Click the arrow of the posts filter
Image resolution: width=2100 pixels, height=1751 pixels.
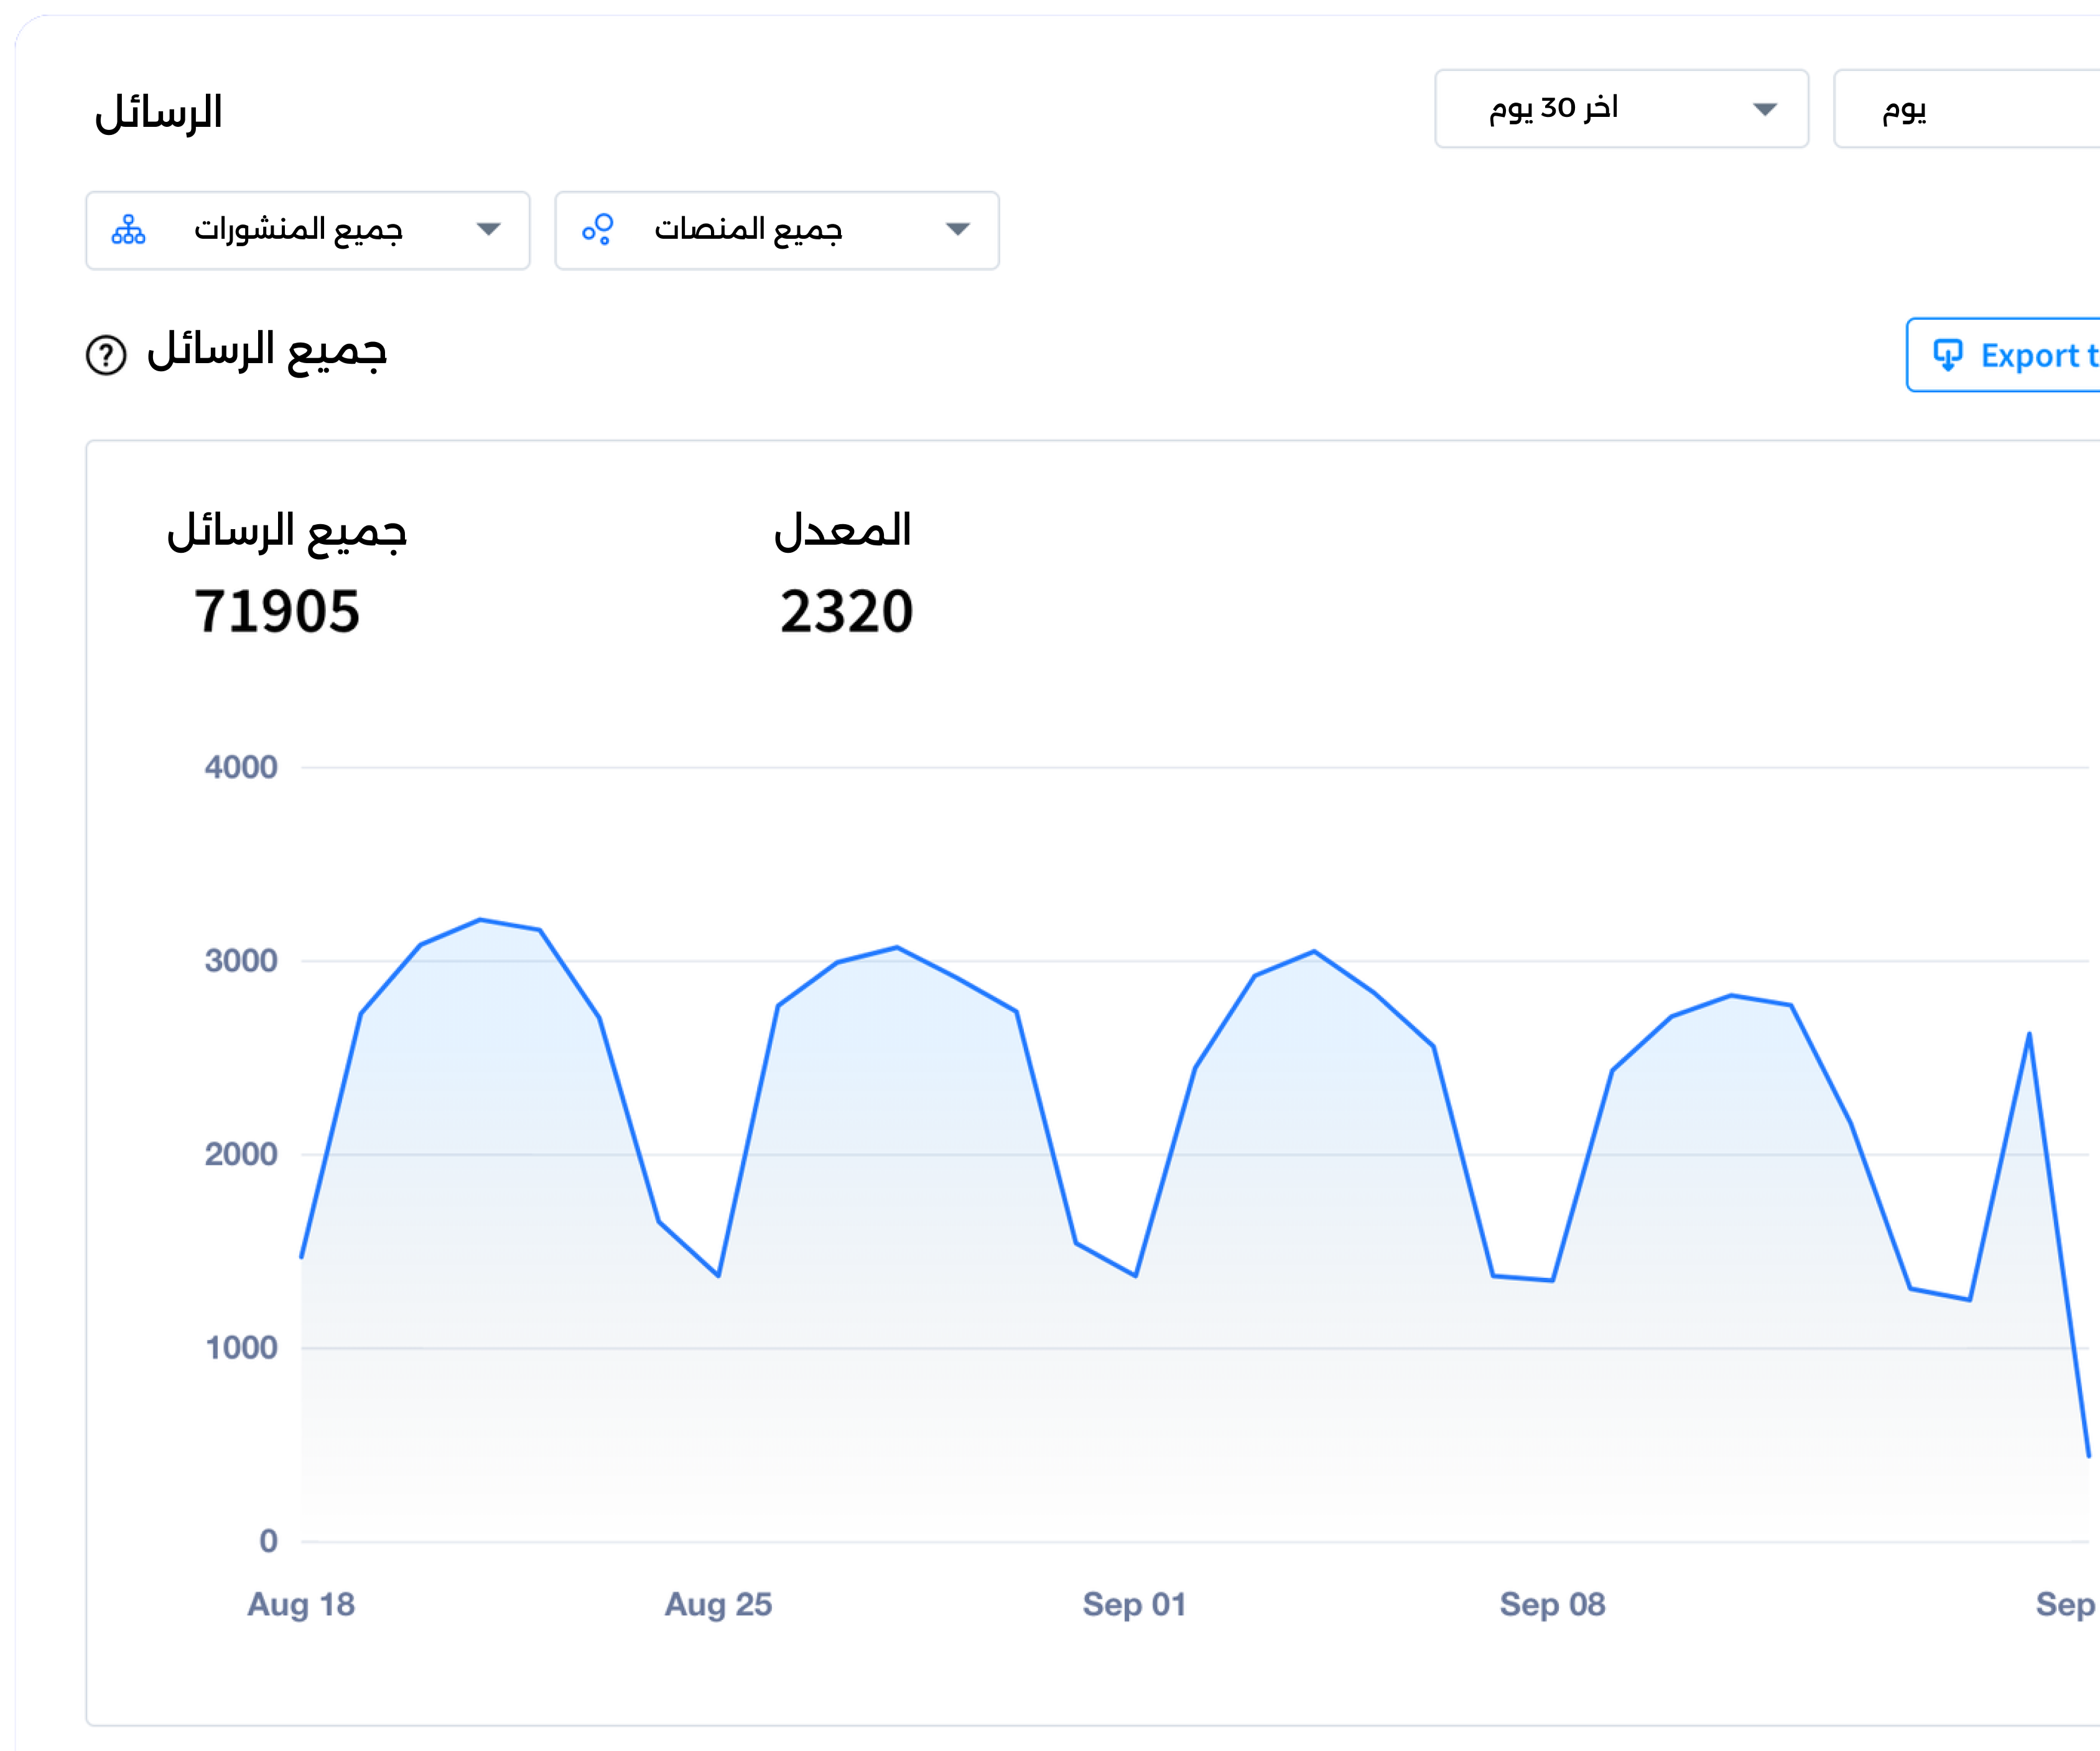(x=488, y=230)
